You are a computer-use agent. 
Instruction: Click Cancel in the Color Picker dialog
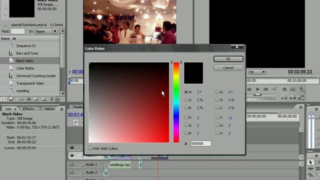[228, 68]
